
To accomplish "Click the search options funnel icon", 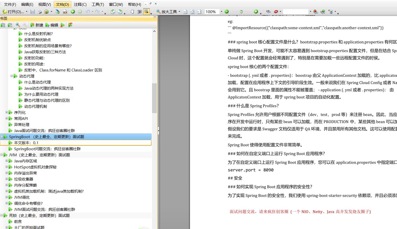I will (x=330, y=12).
